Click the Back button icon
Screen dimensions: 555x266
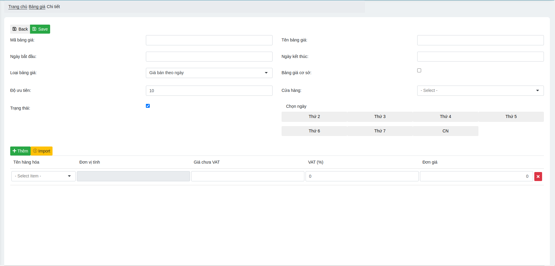pyautogui.click(x=14, y=29)
